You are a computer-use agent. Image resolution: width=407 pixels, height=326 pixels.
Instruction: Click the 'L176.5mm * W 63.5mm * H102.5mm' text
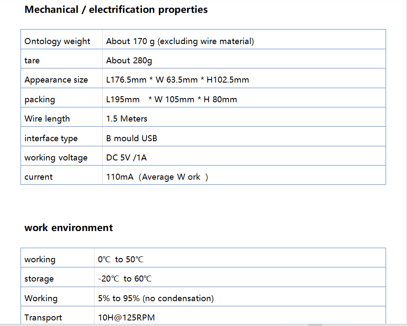[x=177, y=80]
